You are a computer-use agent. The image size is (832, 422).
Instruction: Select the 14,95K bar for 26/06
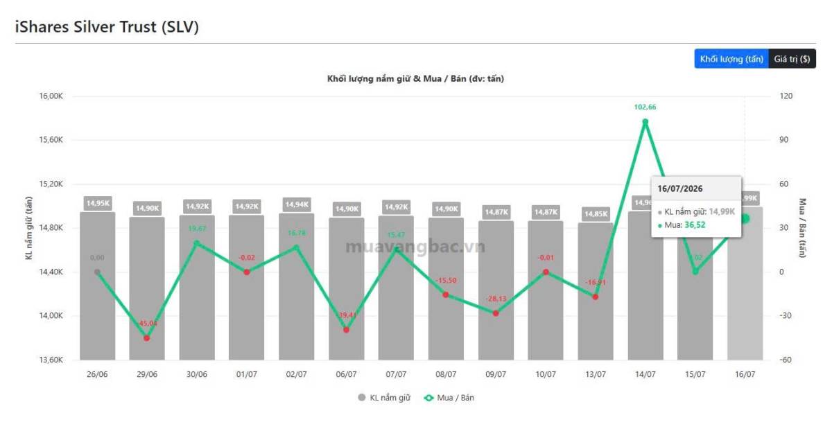point(97,286)
